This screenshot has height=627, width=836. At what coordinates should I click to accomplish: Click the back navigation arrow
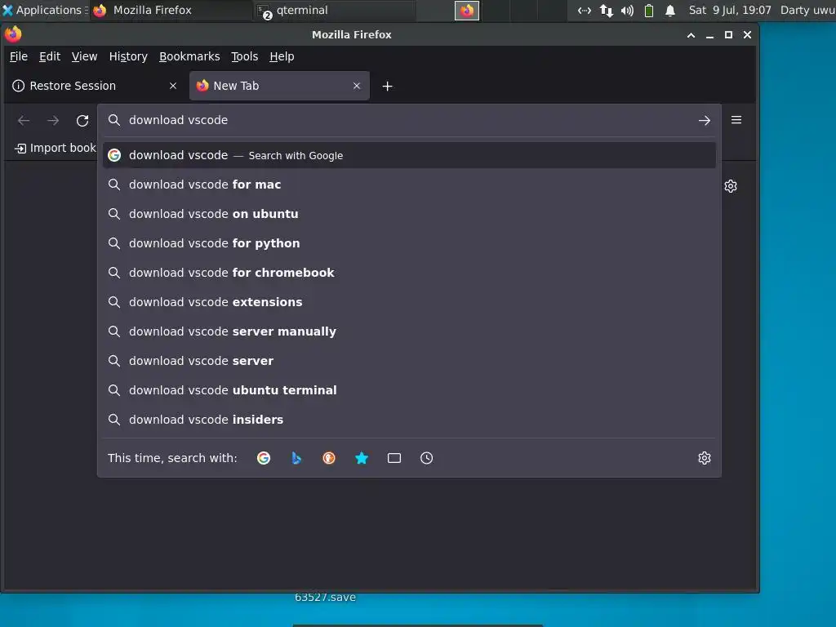click(24, 121)
